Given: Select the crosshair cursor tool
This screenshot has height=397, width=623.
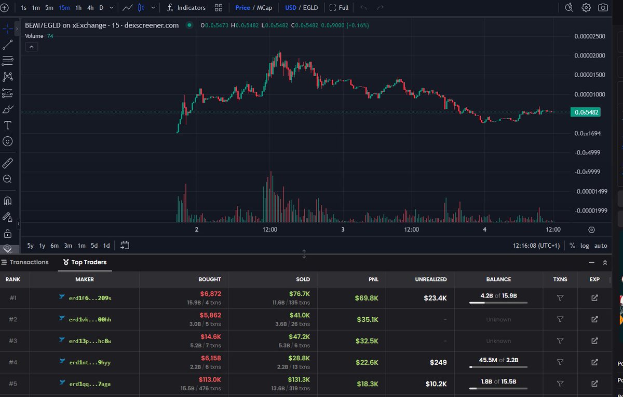Looking at the screenshot, I should (8, 28).
